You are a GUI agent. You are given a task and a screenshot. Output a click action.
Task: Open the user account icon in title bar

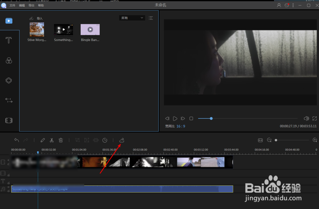click(279, 5)
